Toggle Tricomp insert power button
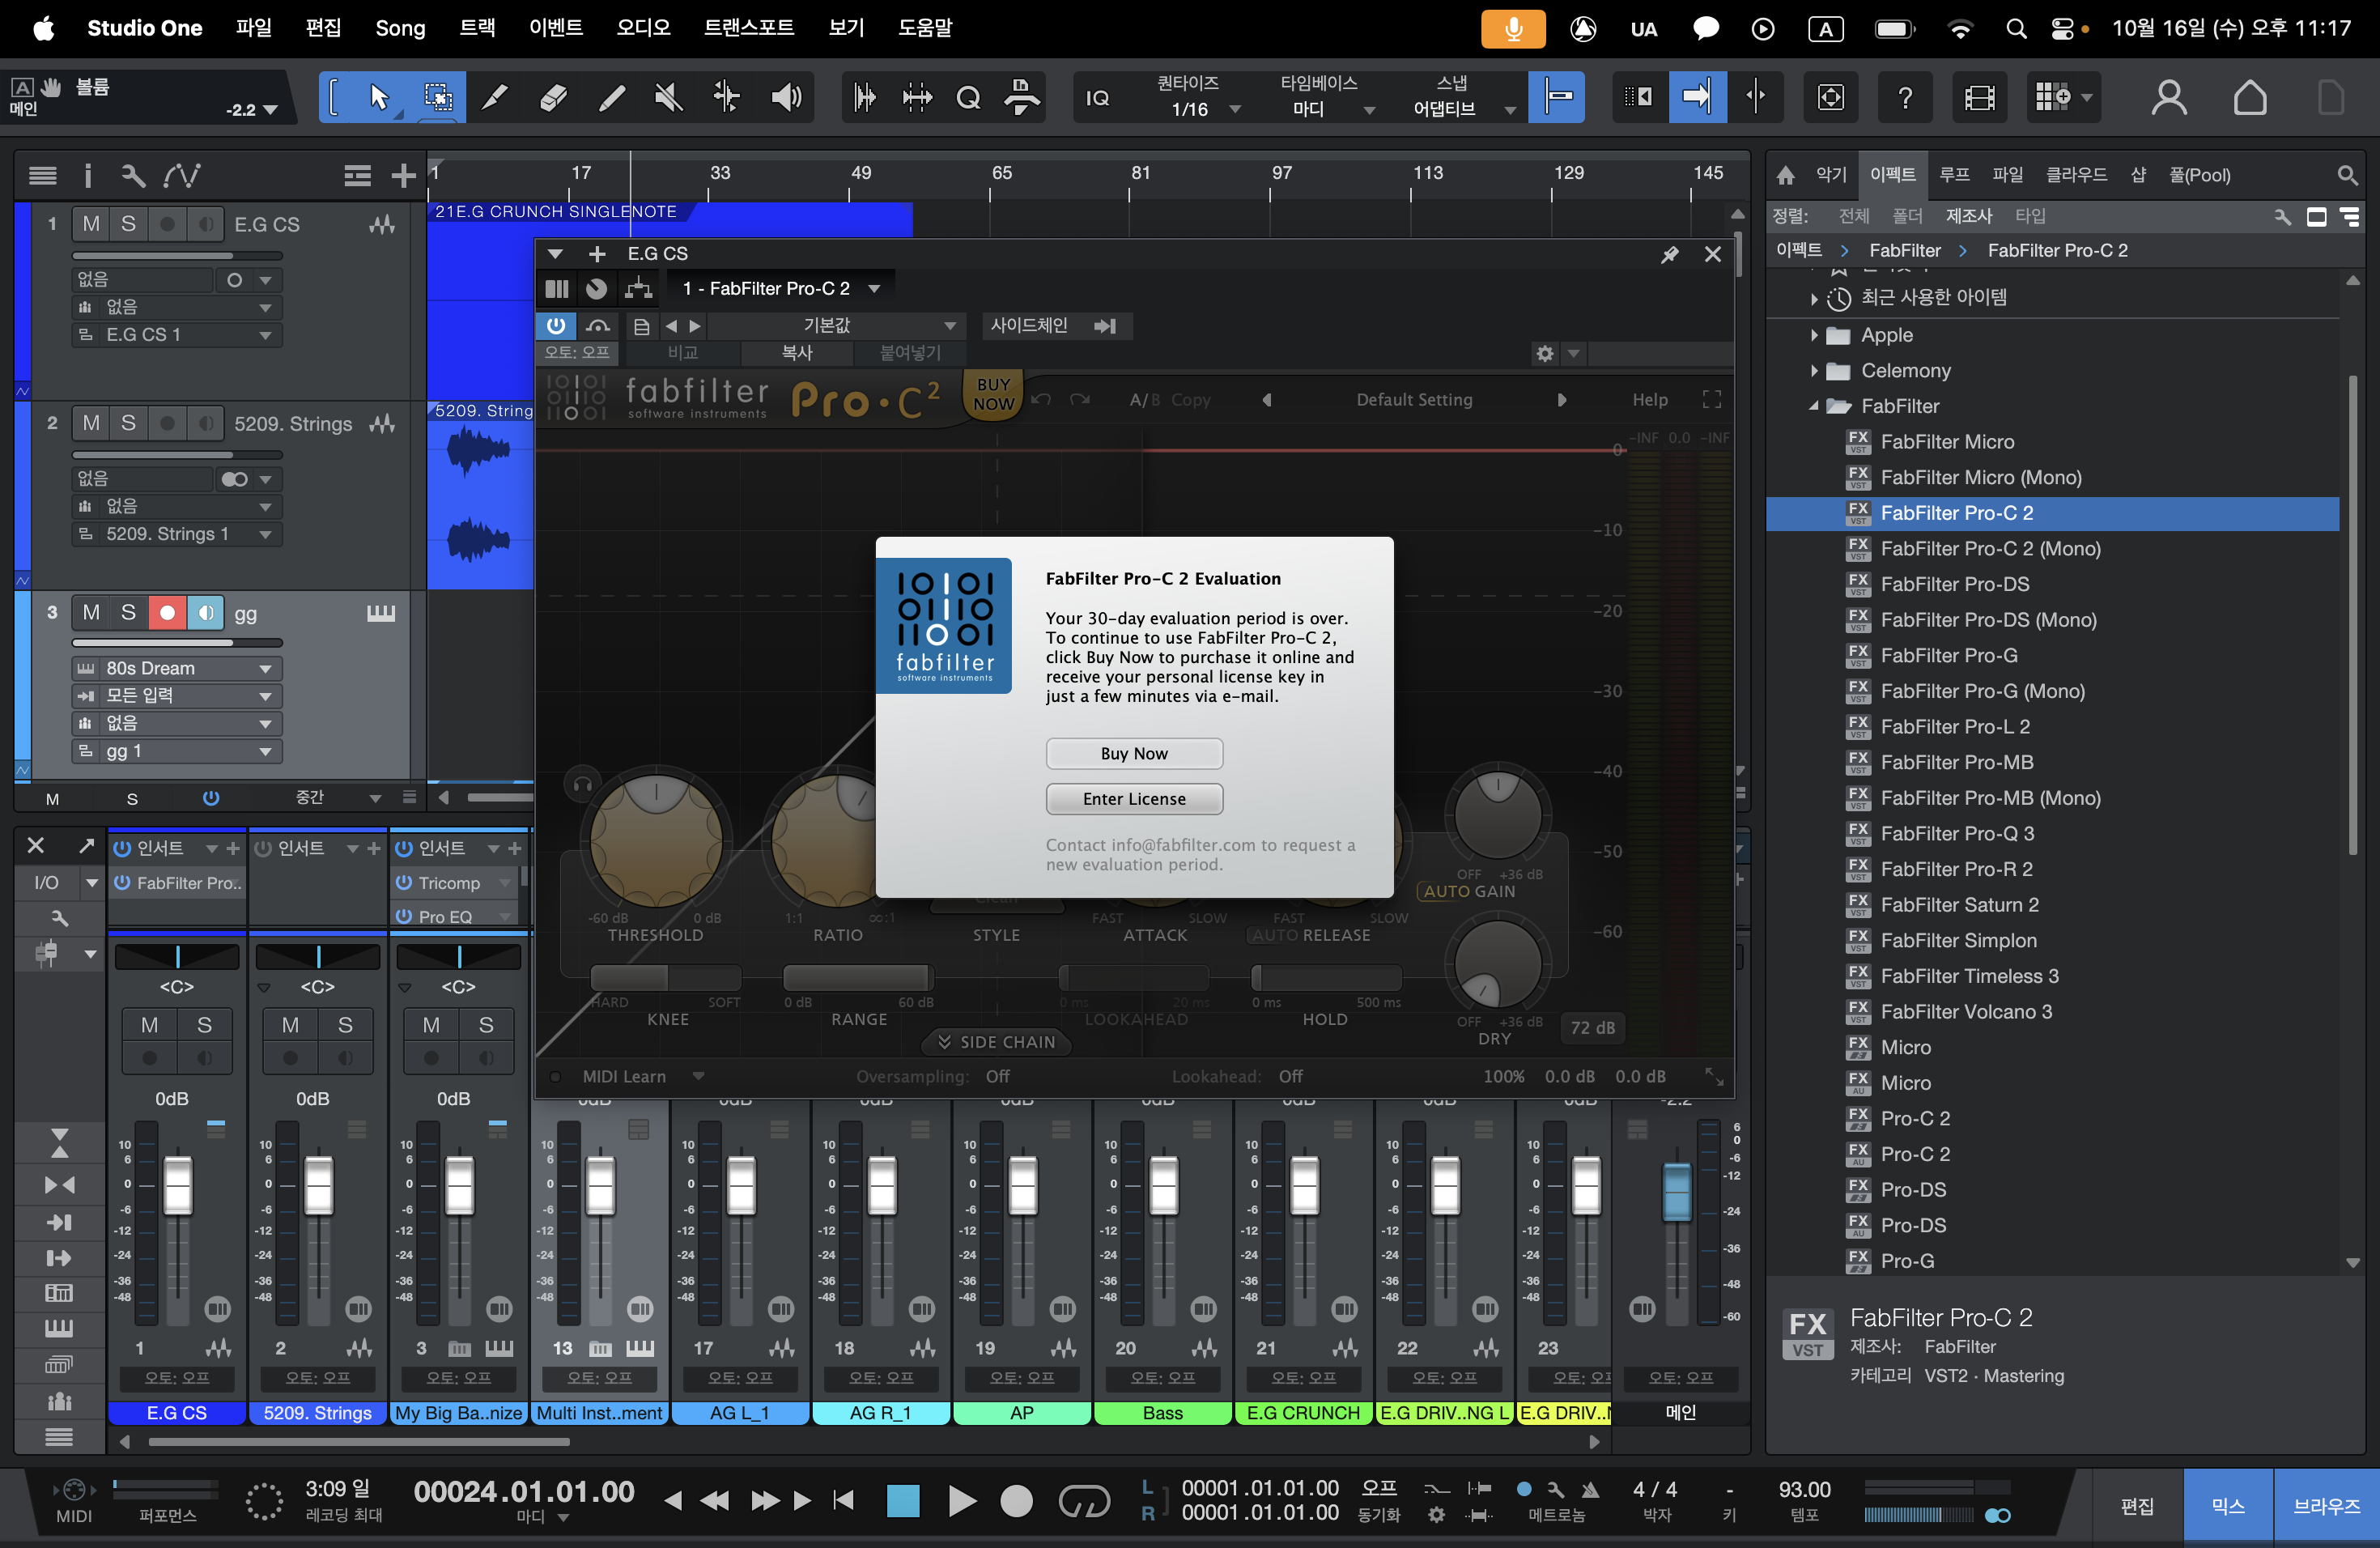This screenshot has width=2380, height=1548. (x=404, y=882)
